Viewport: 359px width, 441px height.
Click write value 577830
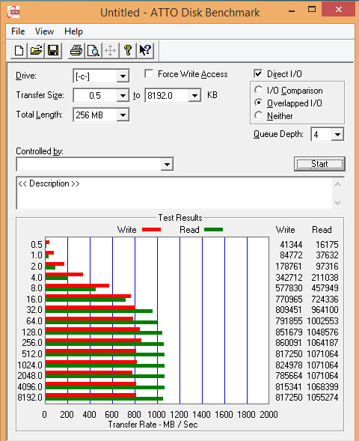[289, 288]
